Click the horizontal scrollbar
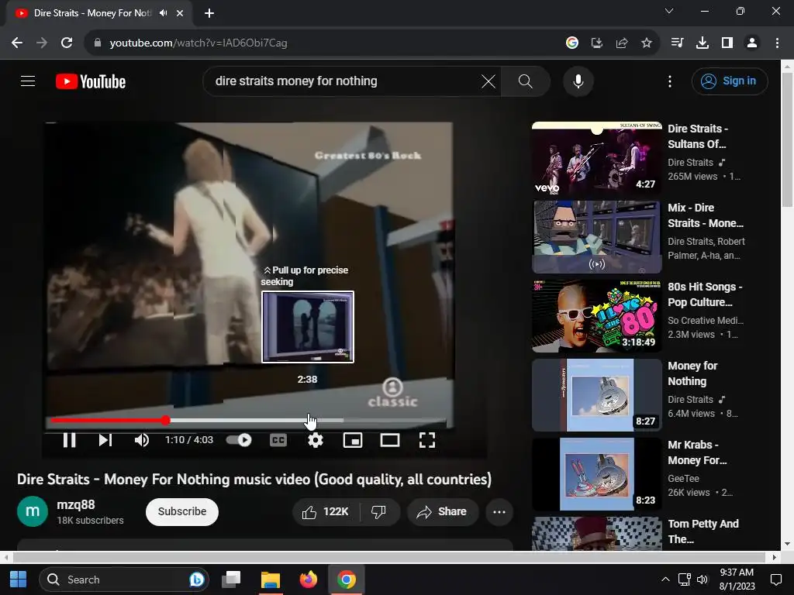The image size is (794, 595). 389,557
